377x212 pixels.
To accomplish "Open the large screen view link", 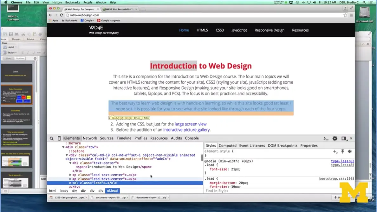I will [190, 124].
